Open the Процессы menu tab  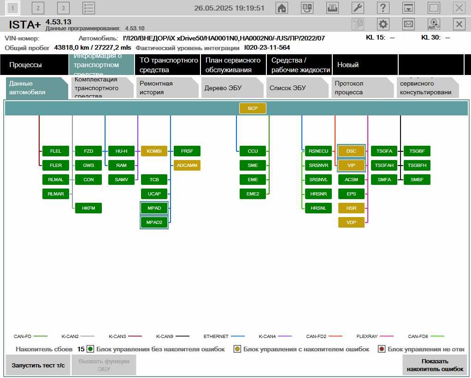(x=34, y=65)
